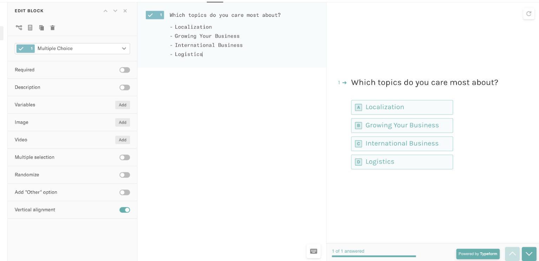
Task: Close the Edit Block panel
Action: point(125,11)
